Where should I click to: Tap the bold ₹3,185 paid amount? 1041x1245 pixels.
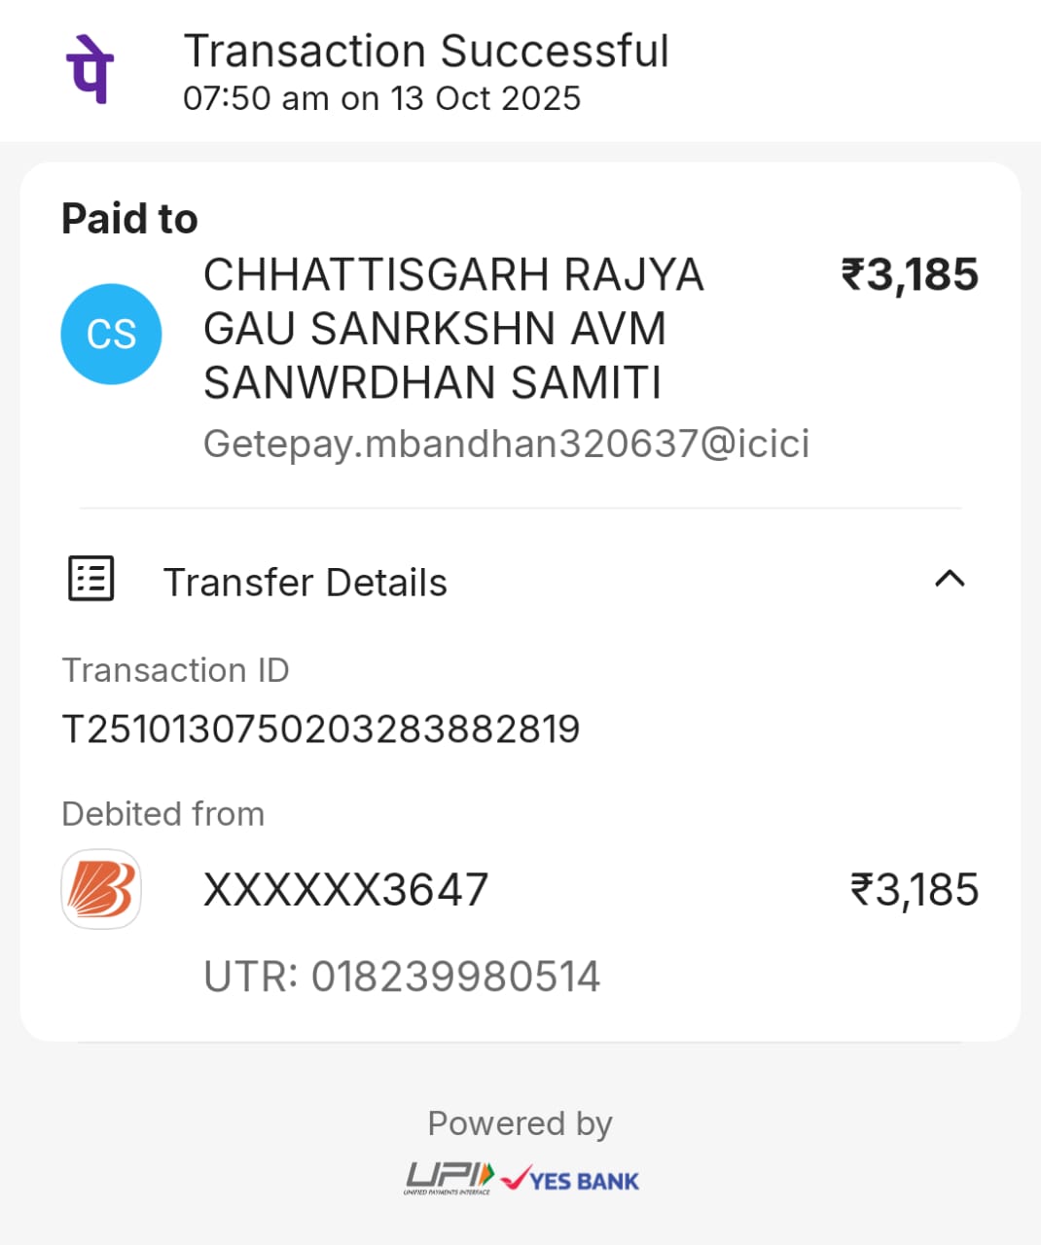pos(910,275)
